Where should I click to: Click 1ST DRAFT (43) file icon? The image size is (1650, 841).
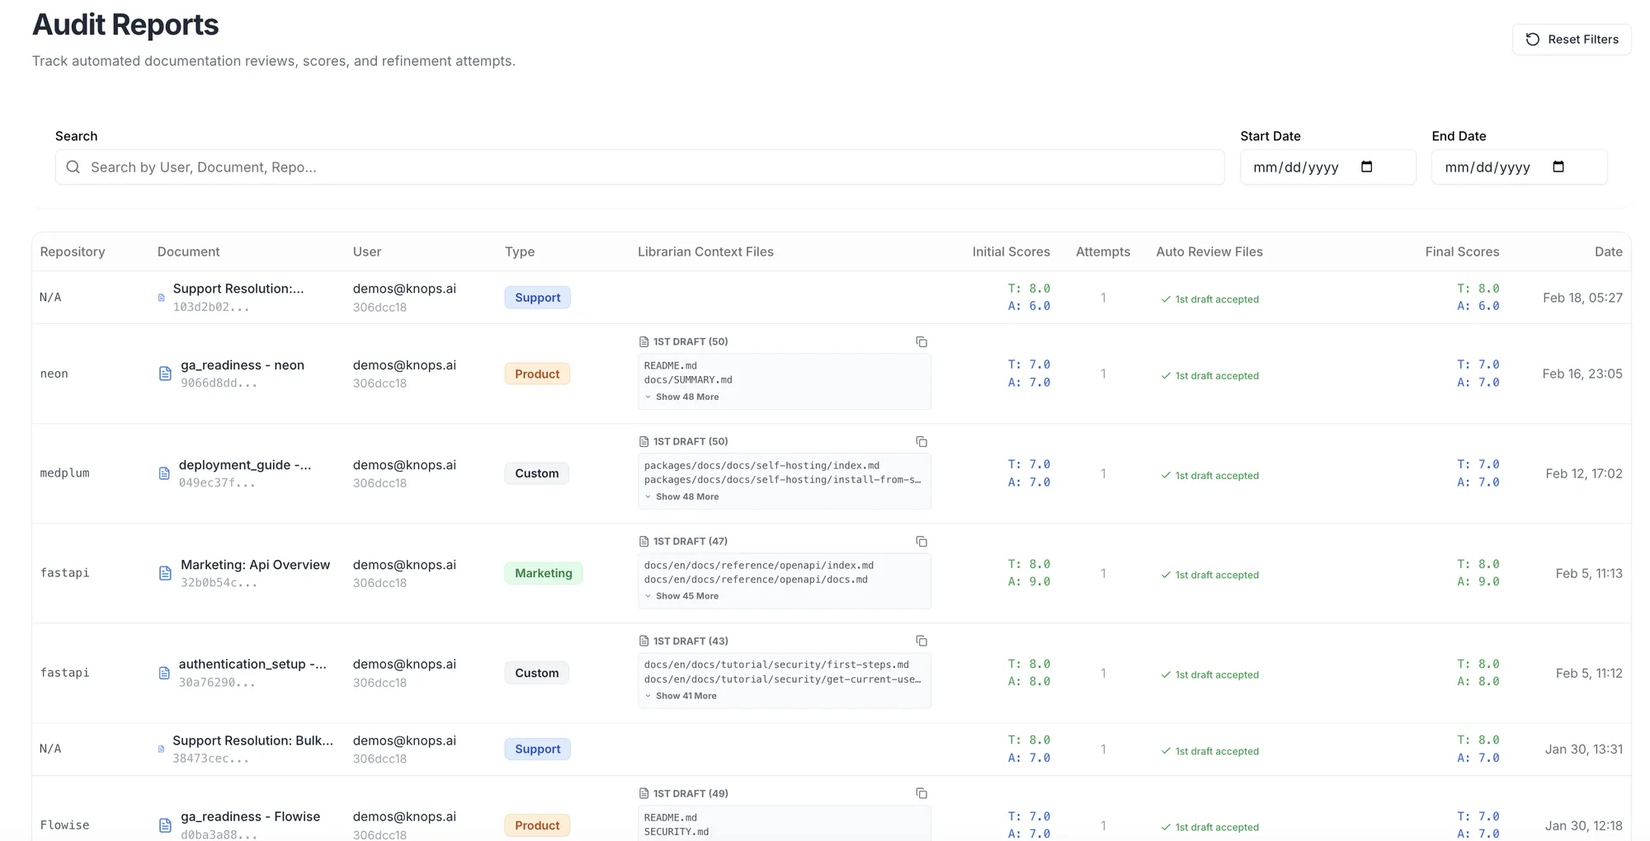tap(643, 641)
